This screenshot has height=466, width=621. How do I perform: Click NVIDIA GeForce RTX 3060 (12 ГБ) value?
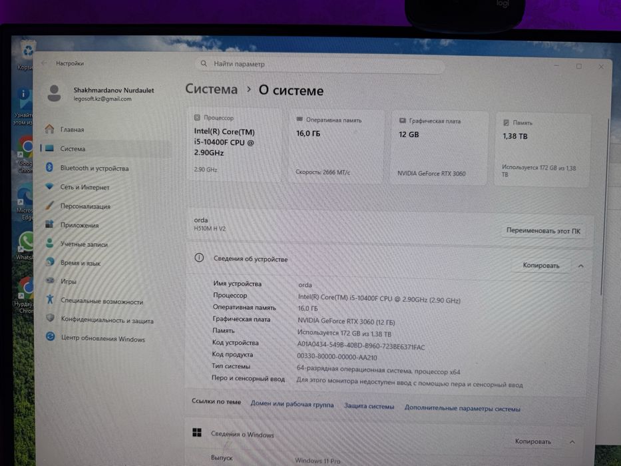click(346, 322)
